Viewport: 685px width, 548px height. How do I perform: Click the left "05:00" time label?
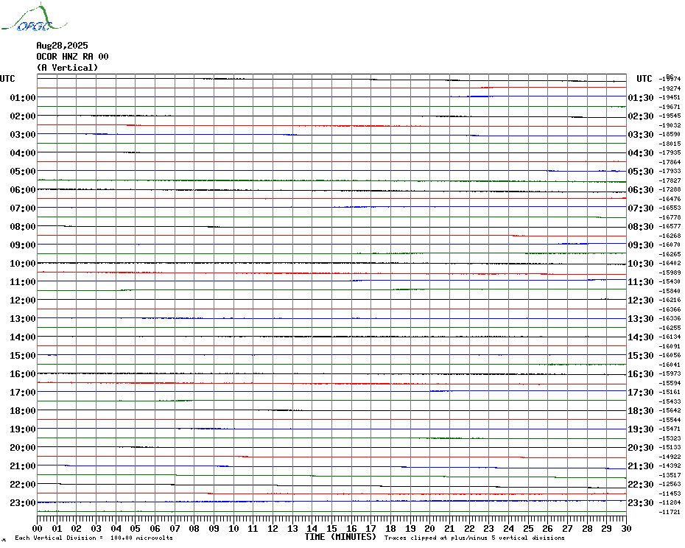tap(23, 172)
